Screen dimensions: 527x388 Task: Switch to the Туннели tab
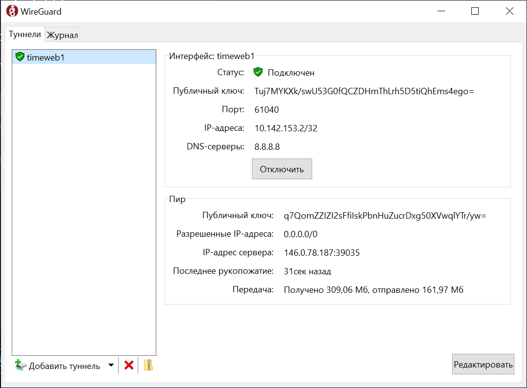[x=25, y=34]
